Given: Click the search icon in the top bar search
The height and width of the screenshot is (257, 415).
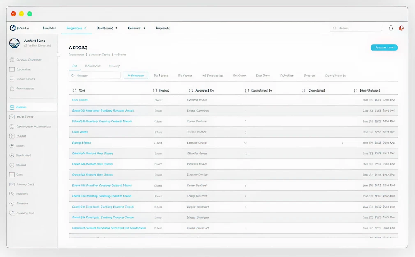Looking at the screenshot, I should [334, 28].
